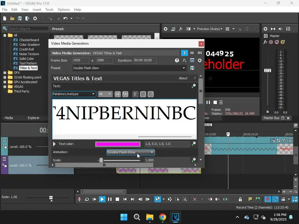The height and width of the screenshot is (224, 299).
Task: Open video preview Project Properties gear
Action: (x=166, y=29)
